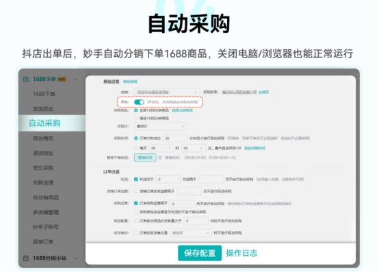Open the 发货历史 menu item
The width and height of the screenshot is (379, 273).
pyautogui.click(x=43, y=109)
